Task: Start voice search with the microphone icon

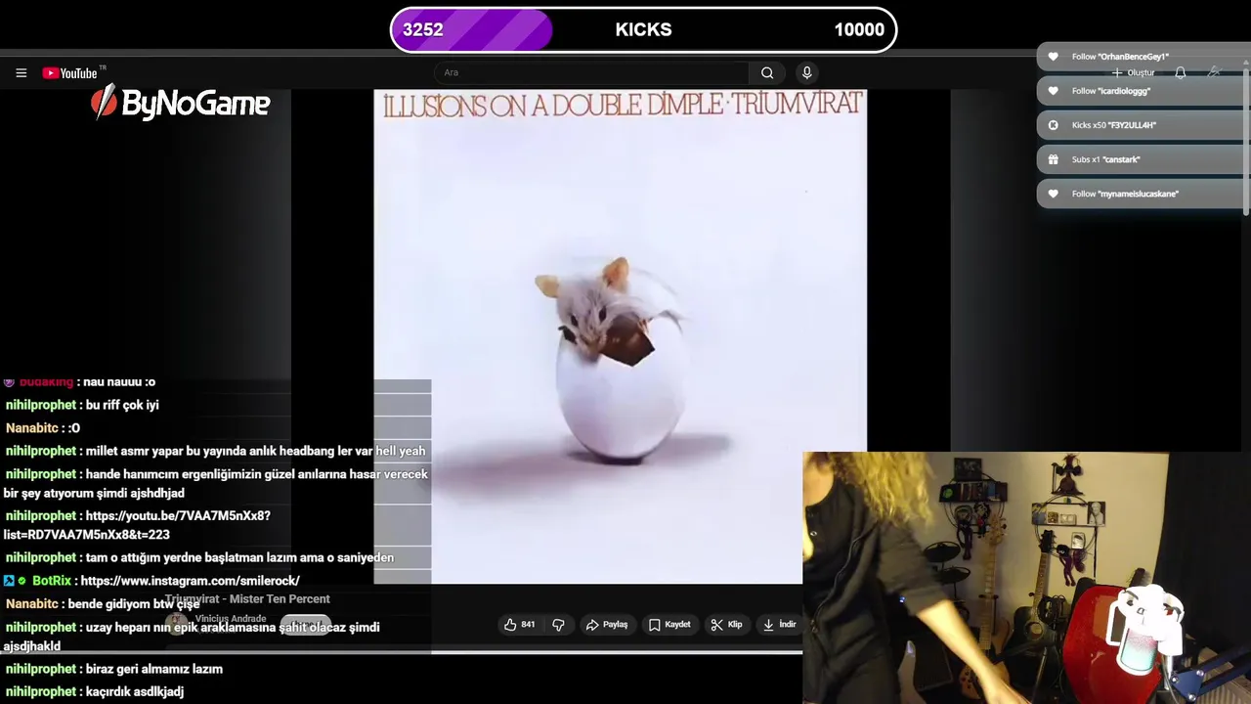Action: click(x=806, y=72)
